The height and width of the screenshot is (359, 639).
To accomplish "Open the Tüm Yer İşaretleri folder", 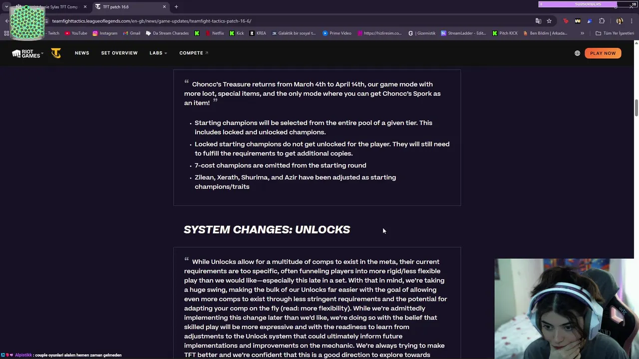I will pos(615,33).
